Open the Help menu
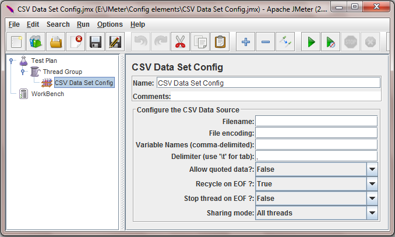 coord(137,24)
